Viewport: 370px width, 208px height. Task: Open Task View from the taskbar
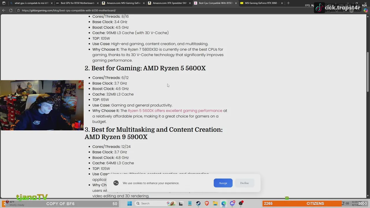click(x=181, y=203)
